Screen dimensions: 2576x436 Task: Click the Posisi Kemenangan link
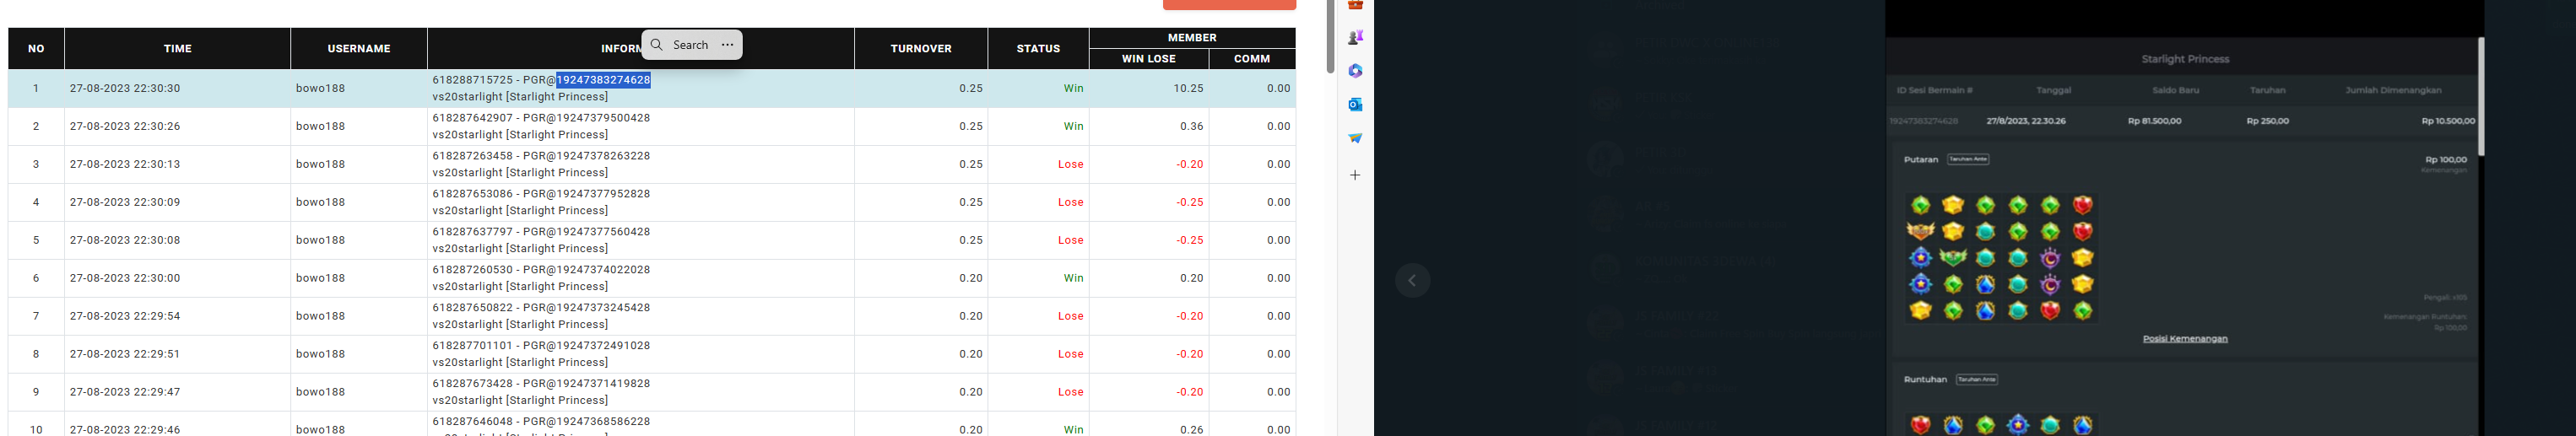[2185, 339]
